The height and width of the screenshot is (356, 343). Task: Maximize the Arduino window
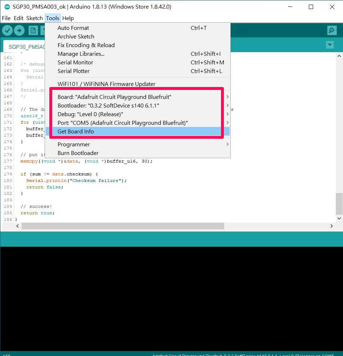[x=311, y=7]
